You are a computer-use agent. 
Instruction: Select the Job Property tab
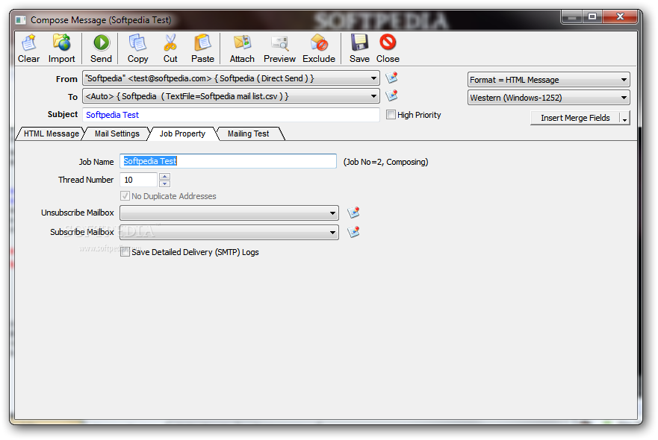tap(182, 133)
